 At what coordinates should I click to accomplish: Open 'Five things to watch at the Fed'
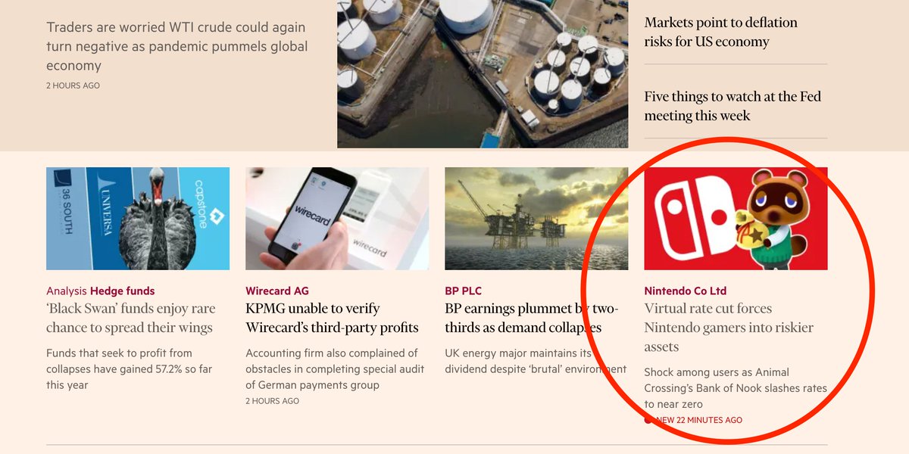733,106
